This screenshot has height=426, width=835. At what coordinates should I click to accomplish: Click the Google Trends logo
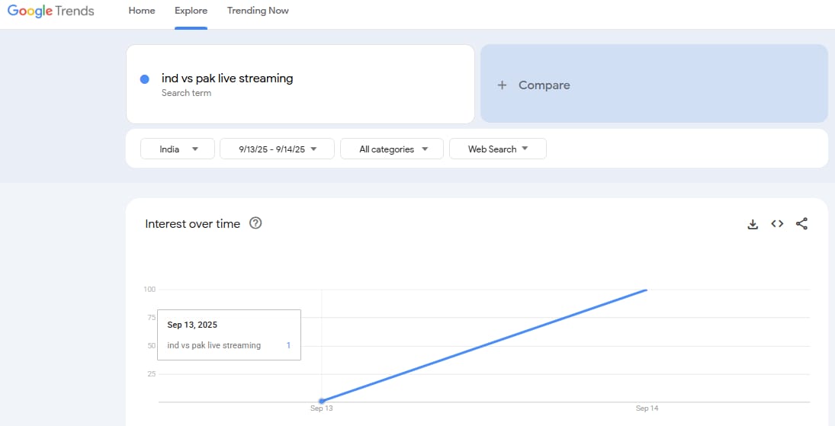pos(51,11)
